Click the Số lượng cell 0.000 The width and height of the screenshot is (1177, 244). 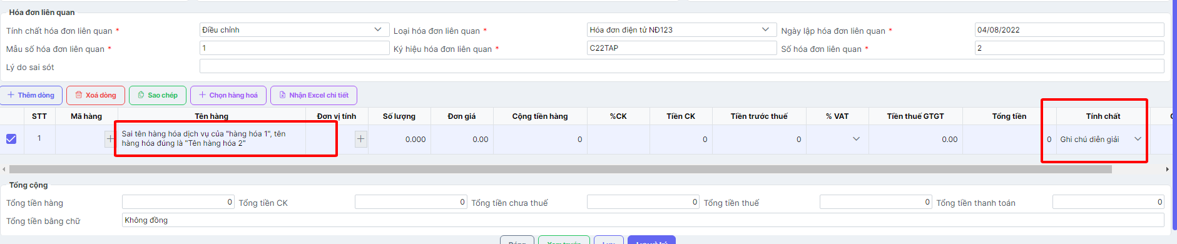tap(399, 139)
